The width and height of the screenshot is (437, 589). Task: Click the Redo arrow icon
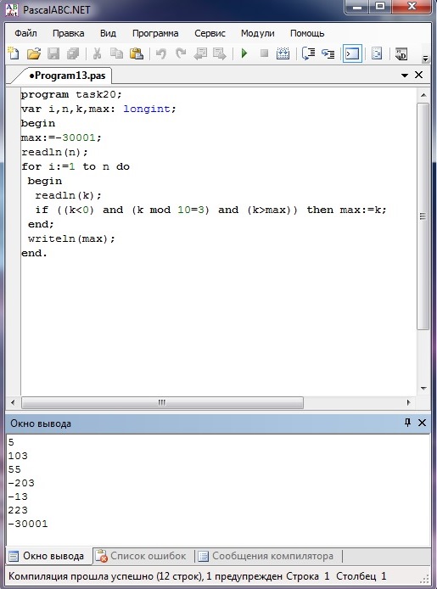[181, 53]
